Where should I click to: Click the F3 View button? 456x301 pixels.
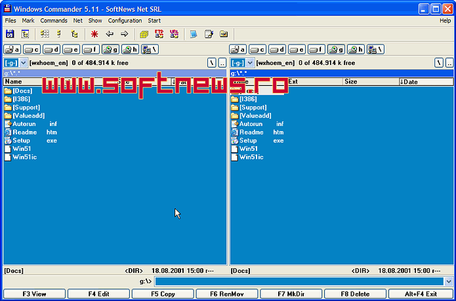pos(34,294)
